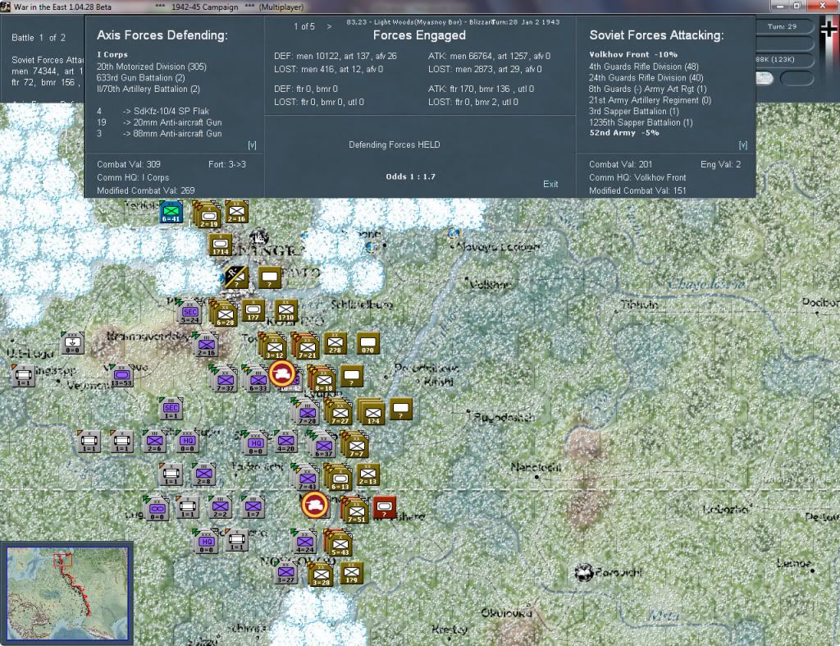Click the 20th Motorized Division (305) entry
840x646 pixels.
coord(152,66)
